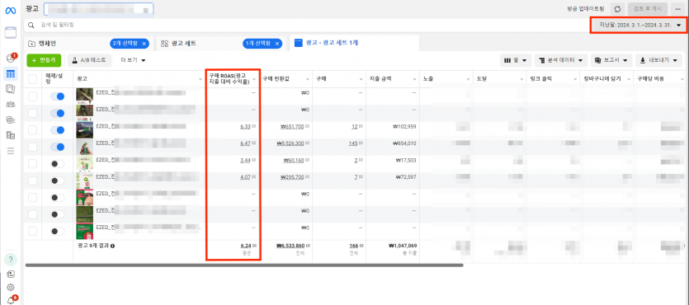Open the 노출 column header arrow
The image size is (689, 305).
tap(468, 79)
